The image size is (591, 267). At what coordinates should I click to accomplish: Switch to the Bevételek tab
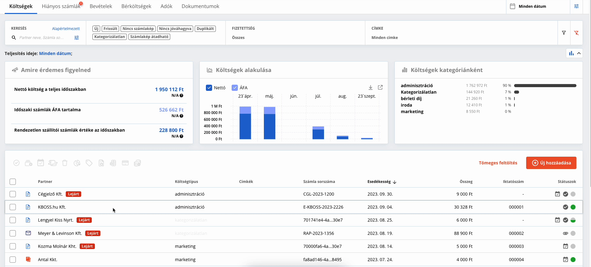coord(101,6)
